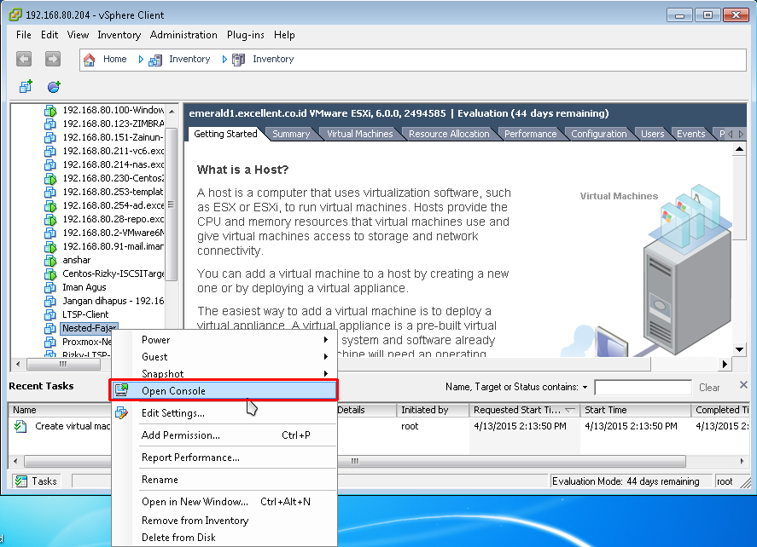Click the new resource pool toolbar icon

coord(54,86)
